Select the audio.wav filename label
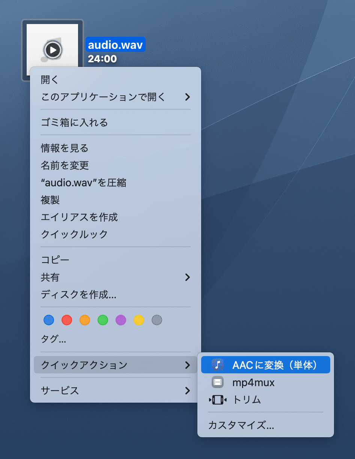 tap(116, 45)
